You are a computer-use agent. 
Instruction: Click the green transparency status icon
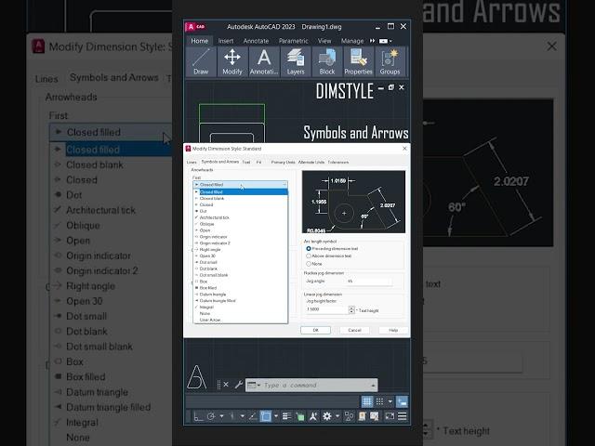(299, 417)
